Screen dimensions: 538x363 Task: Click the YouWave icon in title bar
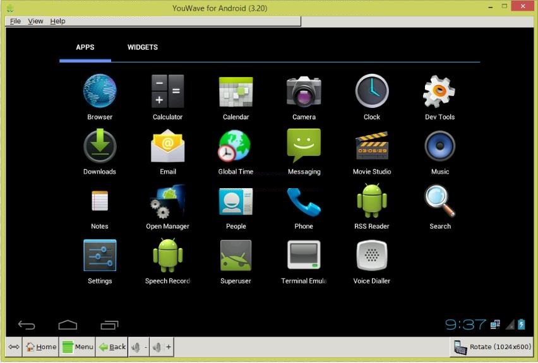coord(9,8)
